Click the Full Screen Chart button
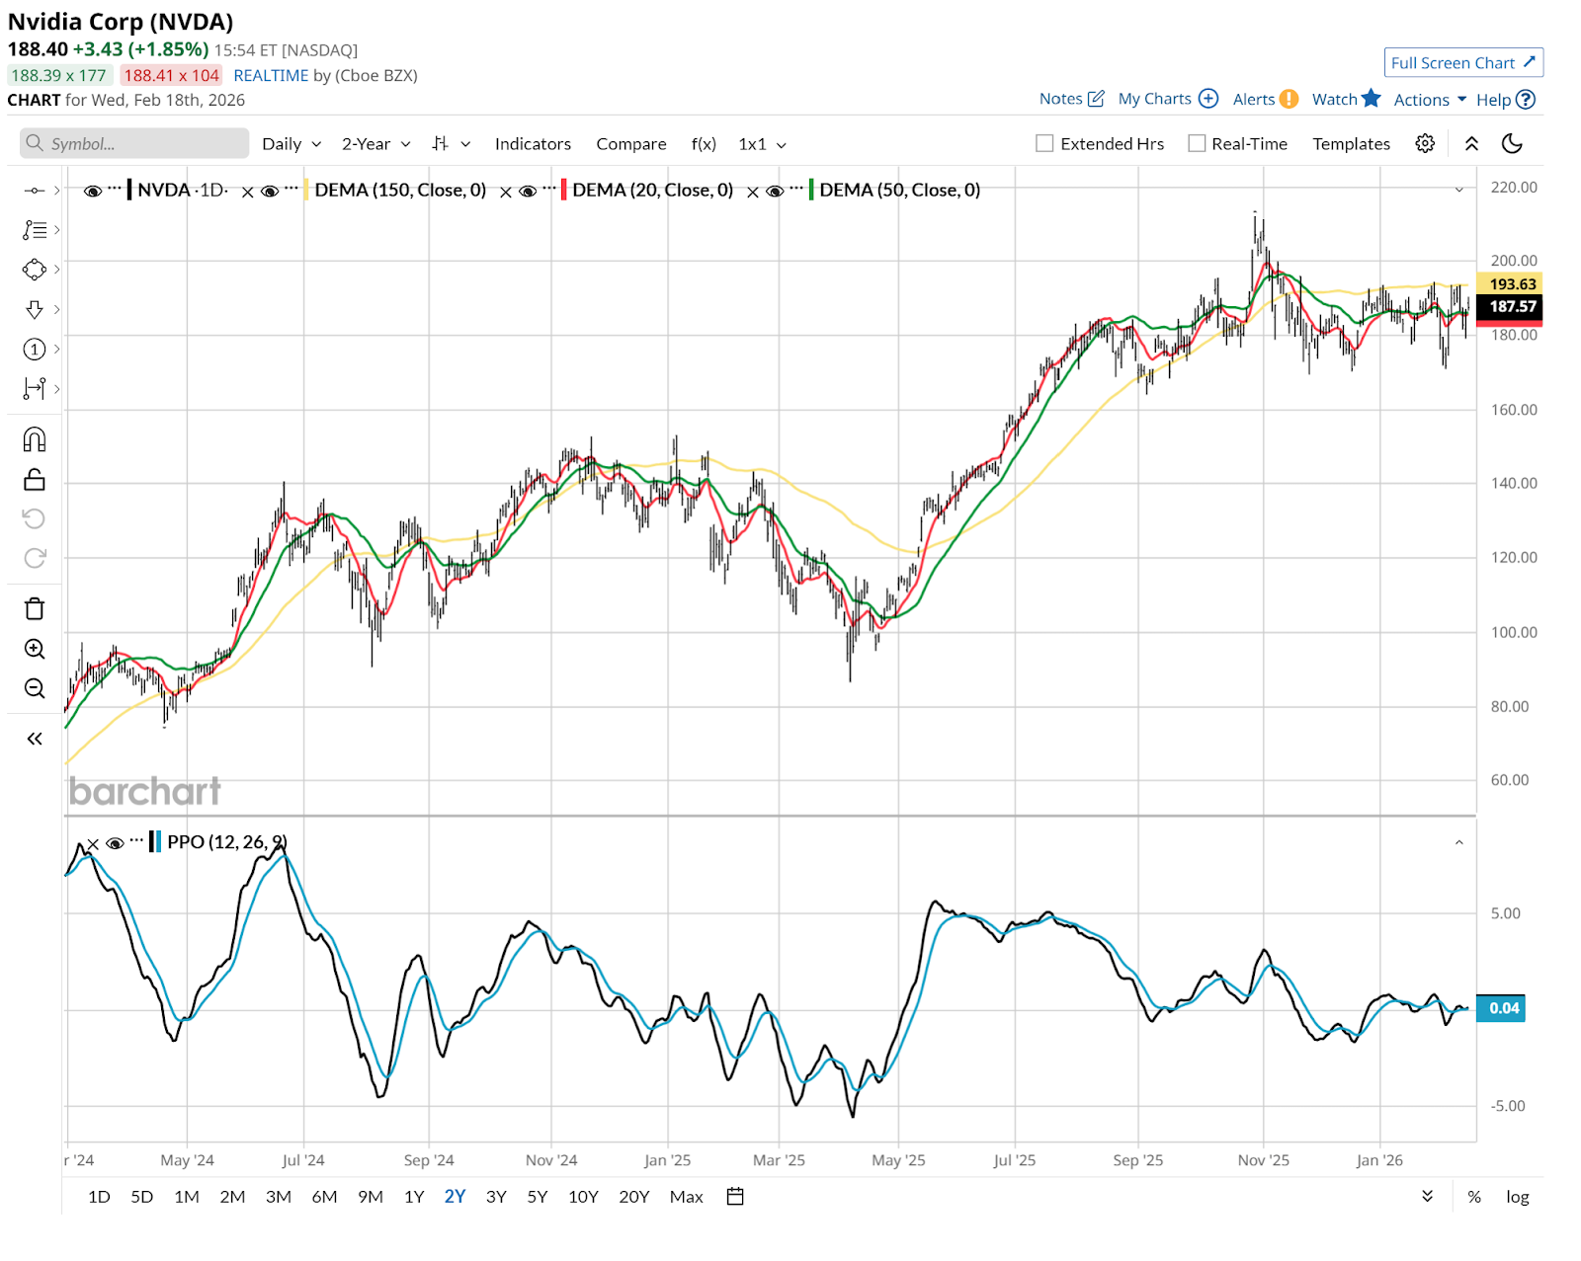Screen dimensions: 1581x1261 coord(1463,63)
